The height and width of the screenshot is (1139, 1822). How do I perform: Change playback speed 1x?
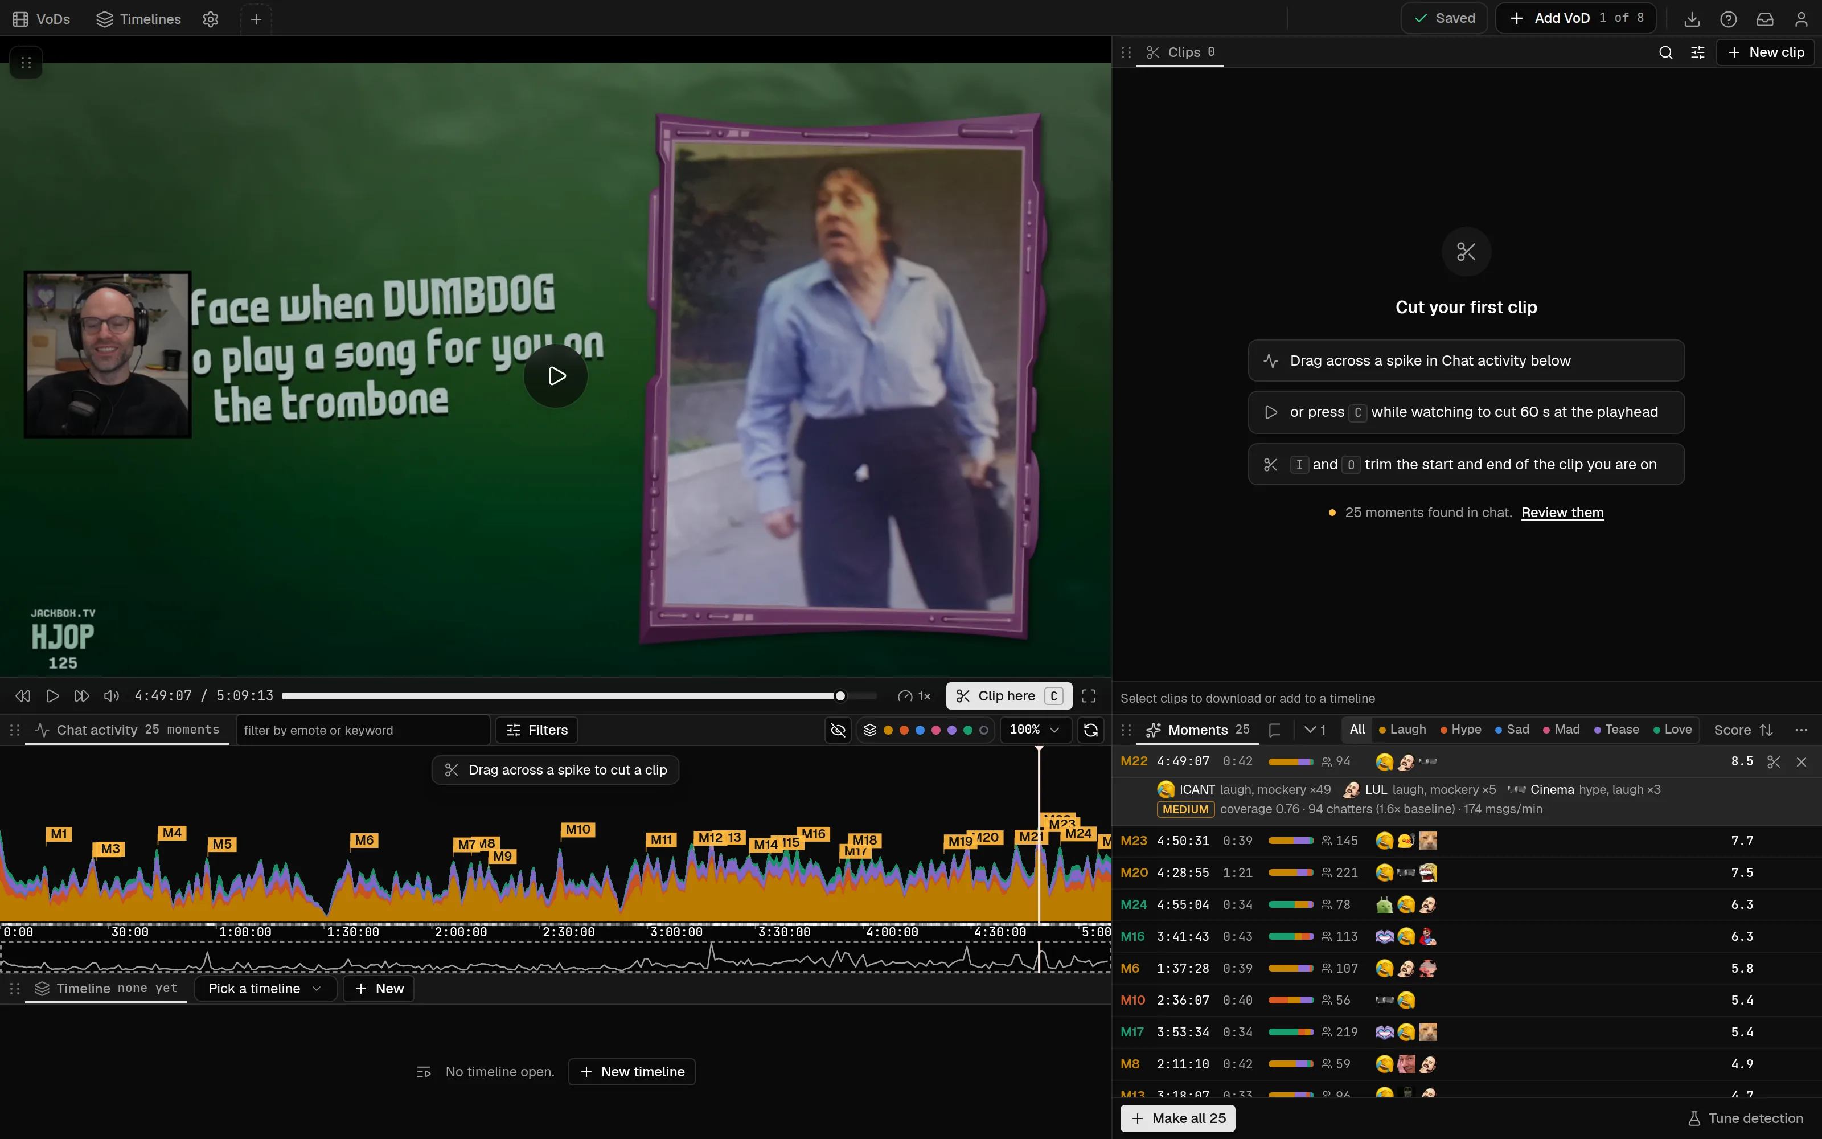914,696
